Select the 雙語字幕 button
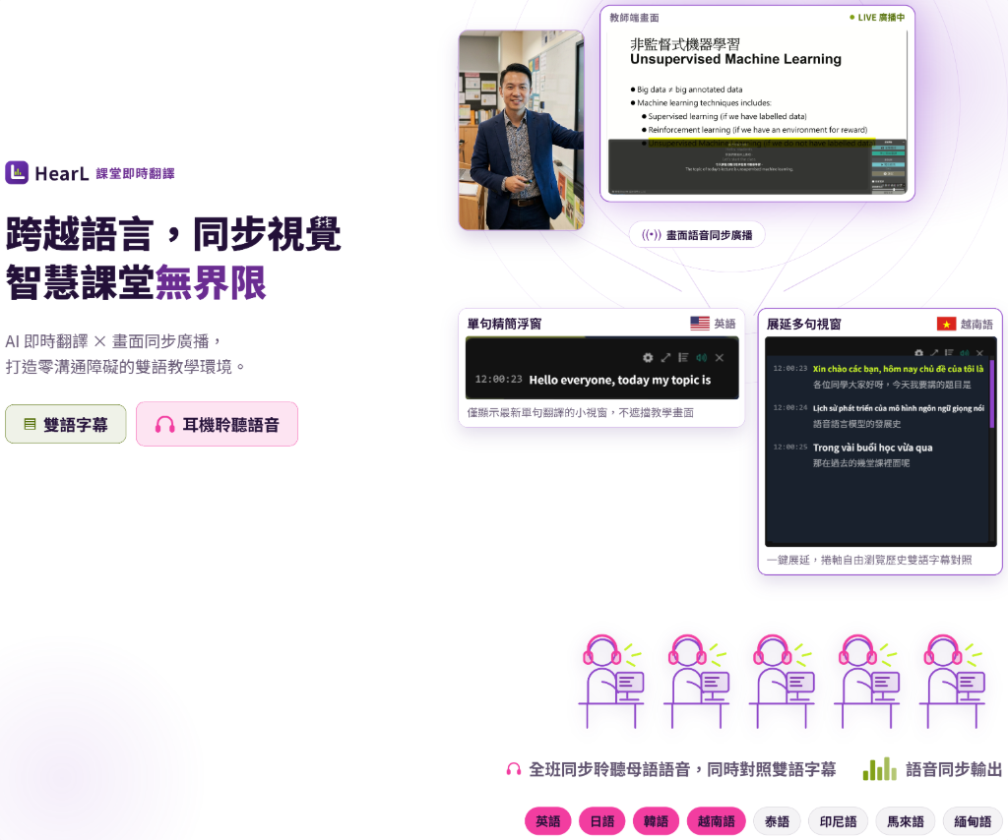This screenshot has height=840, width=1008. click(x=66, y=424)
